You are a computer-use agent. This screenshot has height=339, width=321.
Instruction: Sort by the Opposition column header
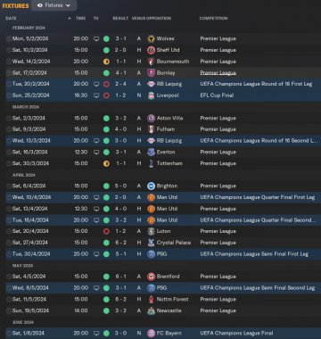click(159, 18)
